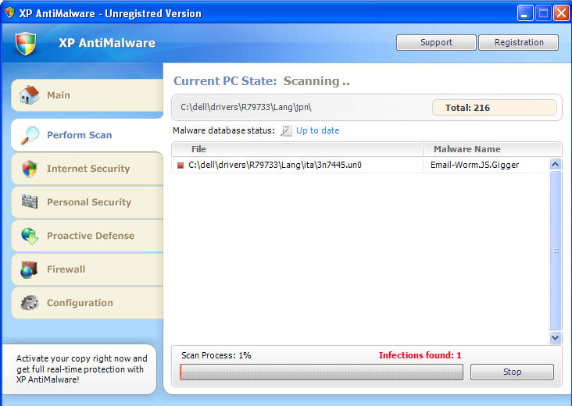This screenshot has width=572, height=406.
Task: Click the XP AntiMalware shield logo
Action: tap(27, 44)
